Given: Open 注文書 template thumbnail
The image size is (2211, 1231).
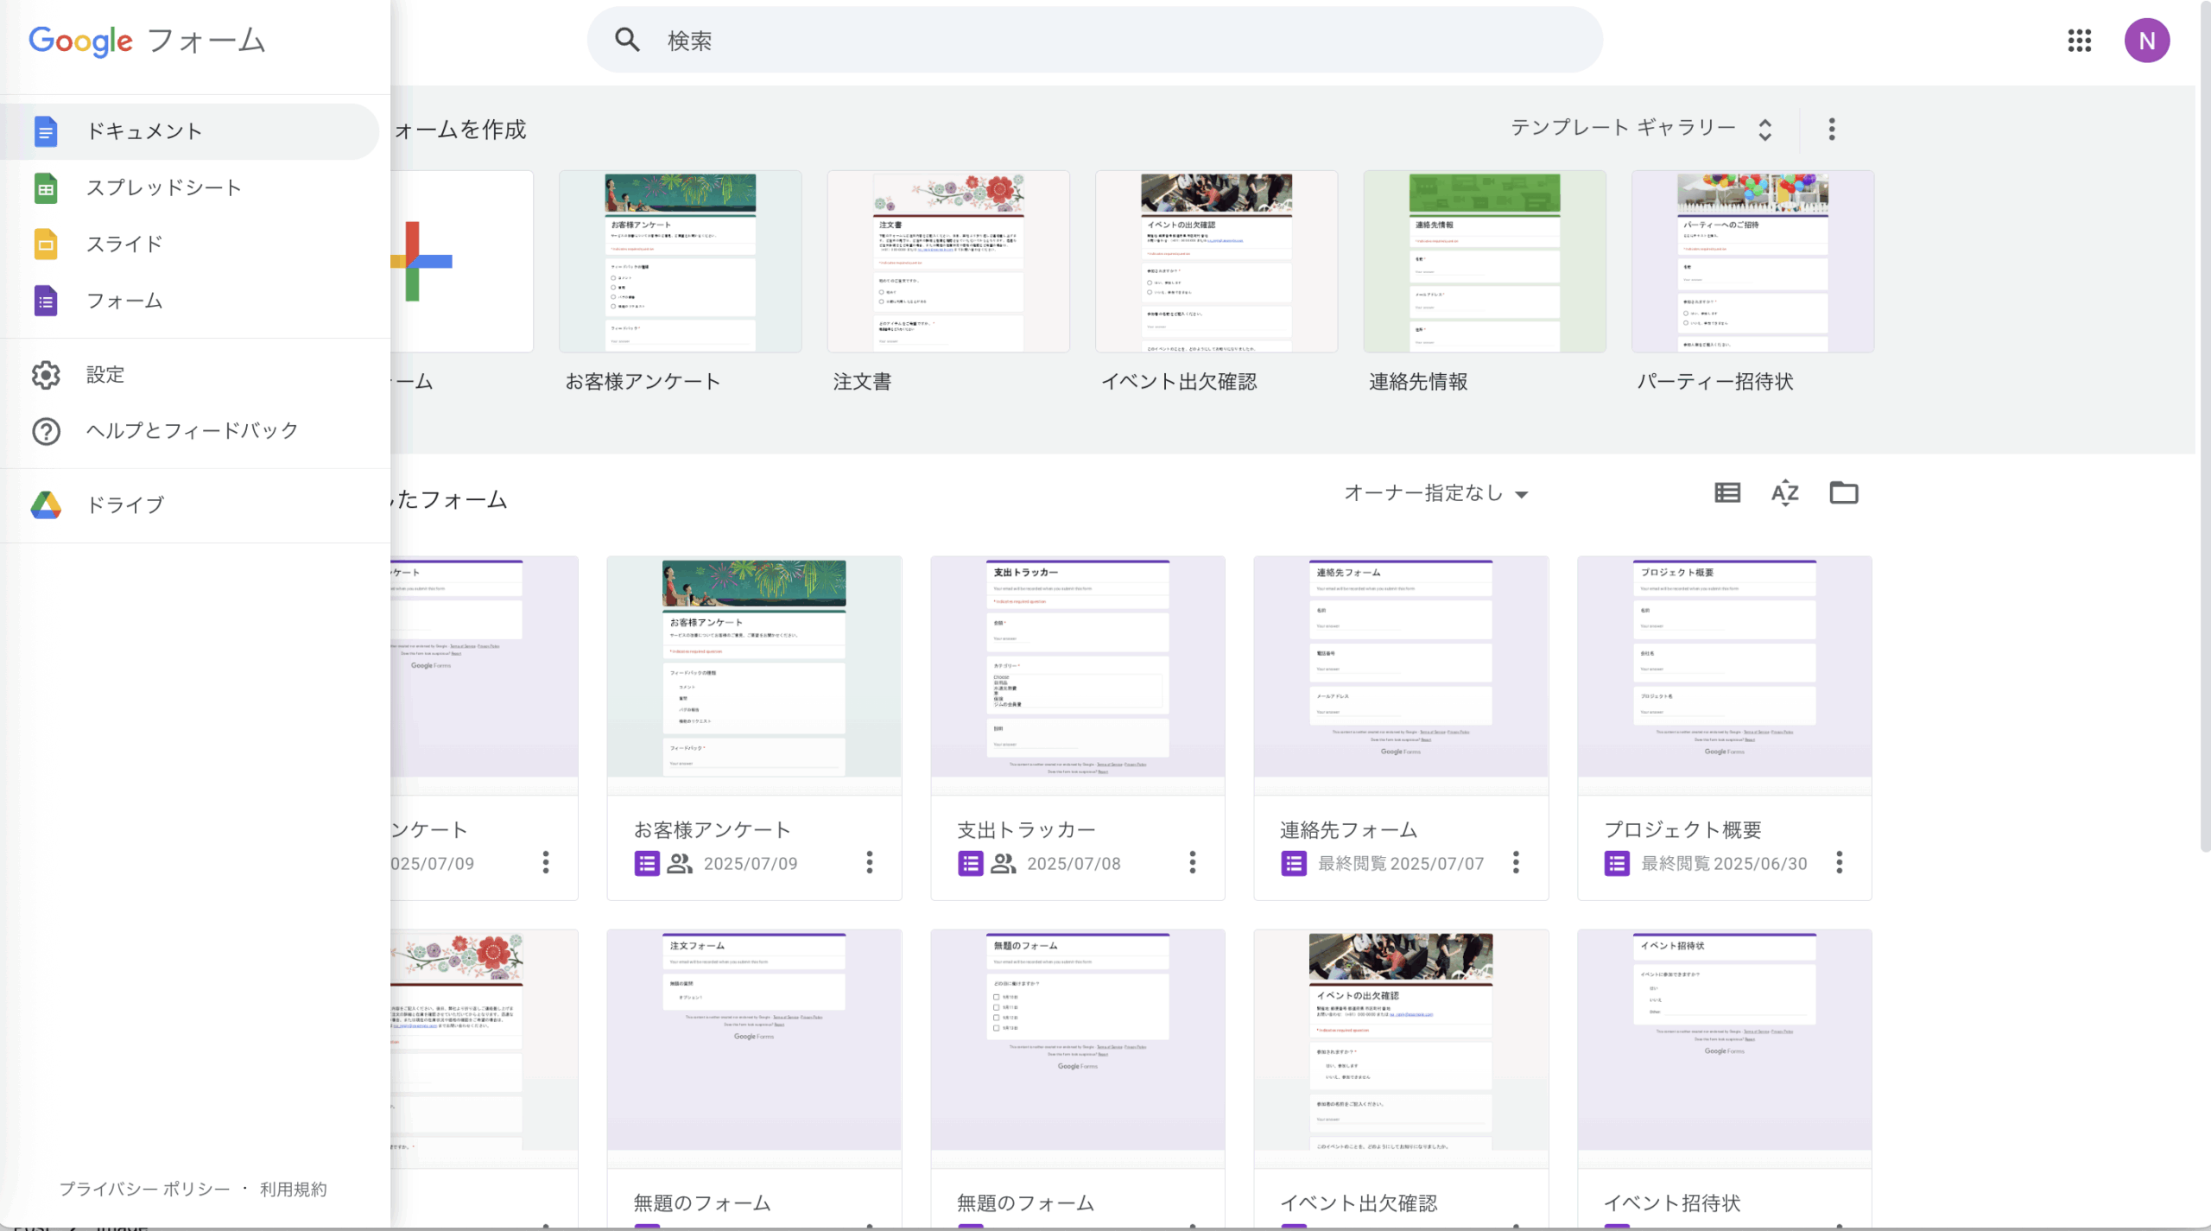Looking at the screenshot, I should 948,261.
